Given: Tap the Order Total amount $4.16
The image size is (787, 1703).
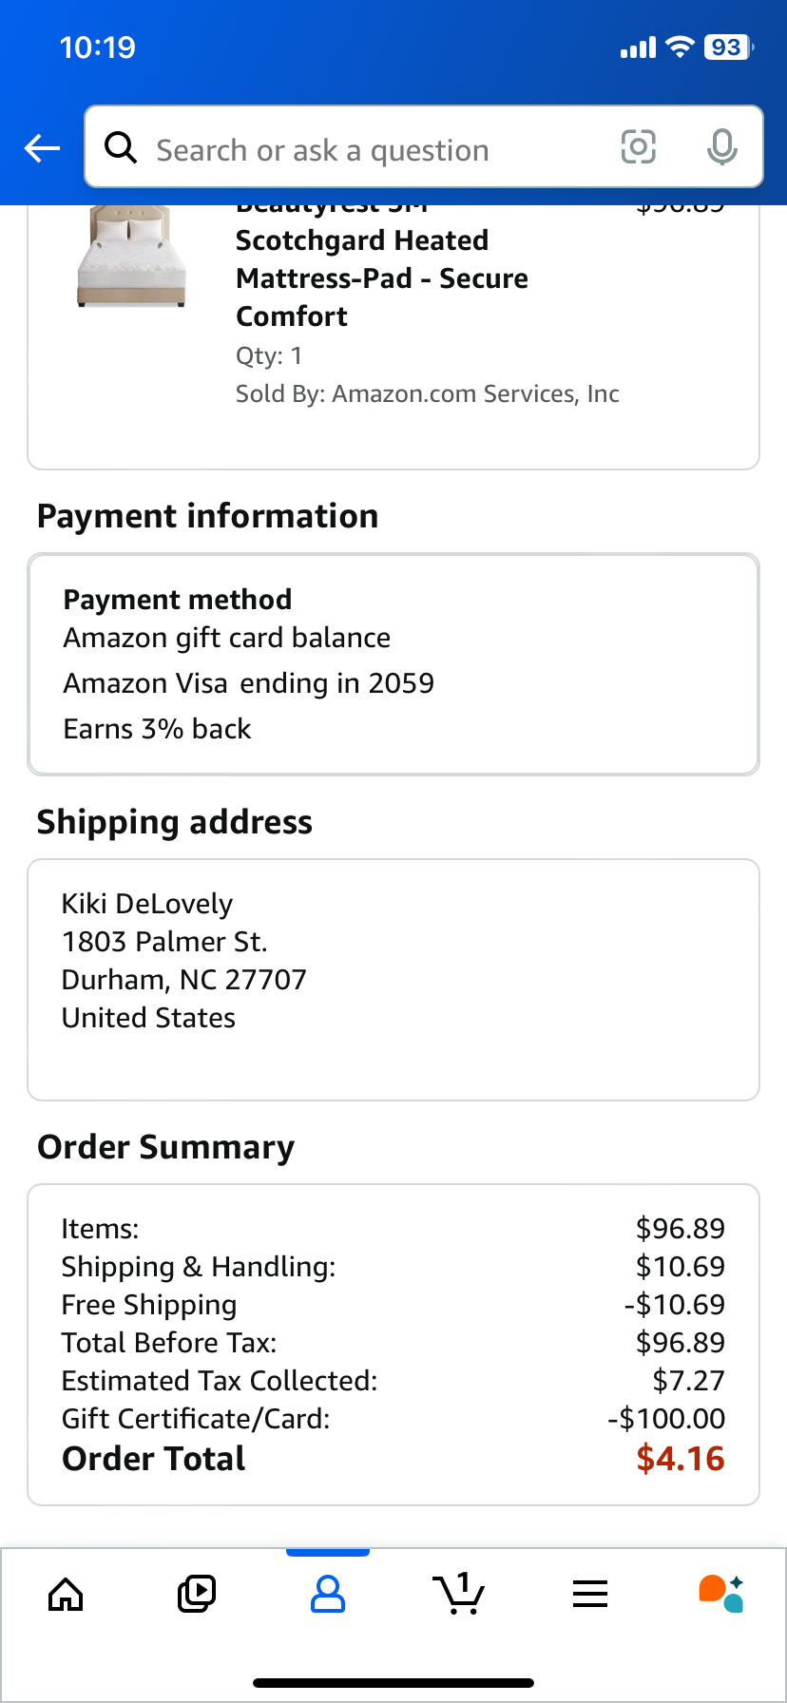Looking at the screenshot, I should (681, 1459).
